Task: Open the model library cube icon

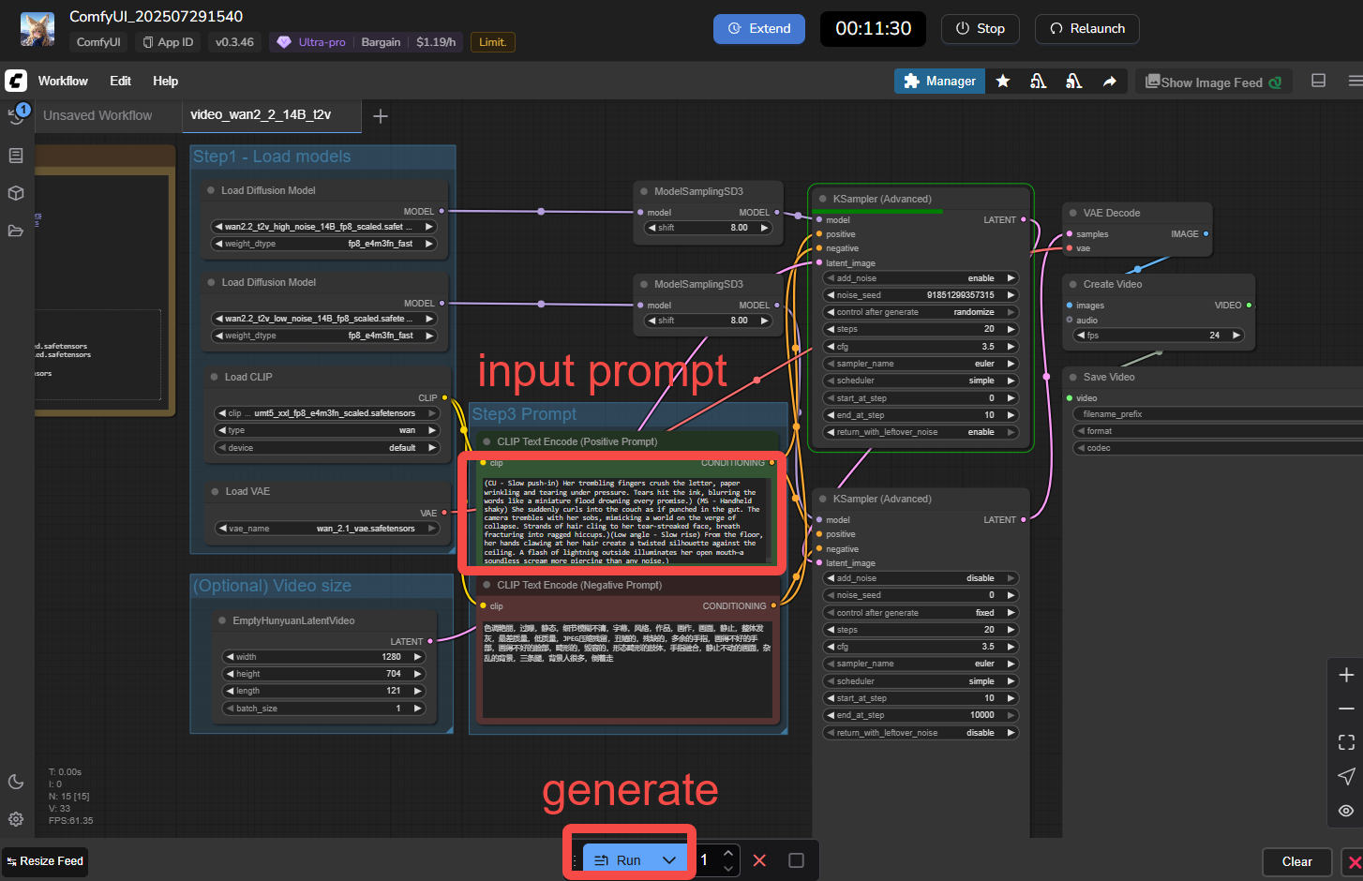Action: click(16, 193)
